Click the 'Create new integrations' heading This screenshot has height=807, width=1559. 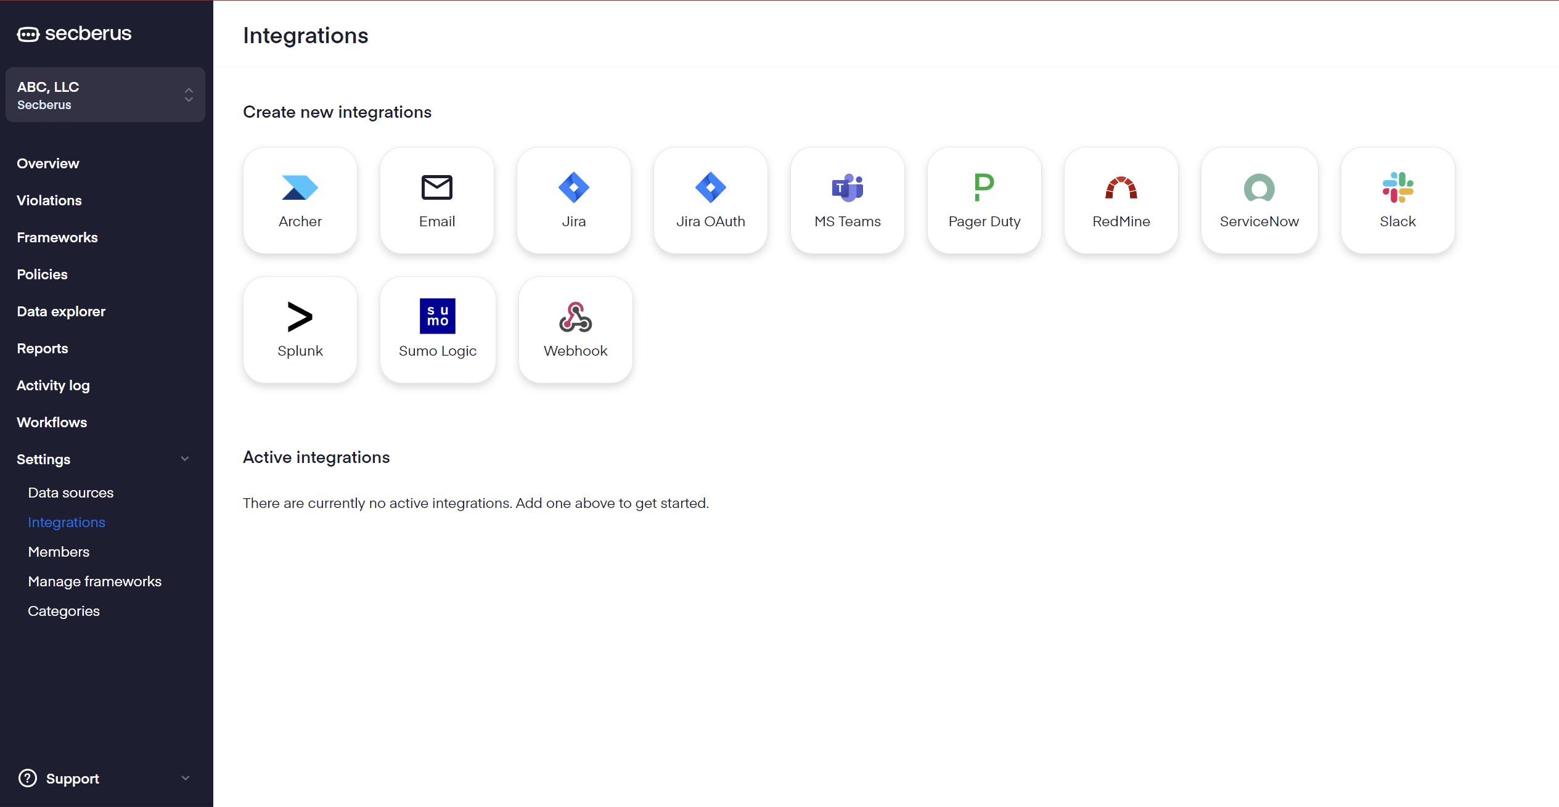[x=337, y=112]
